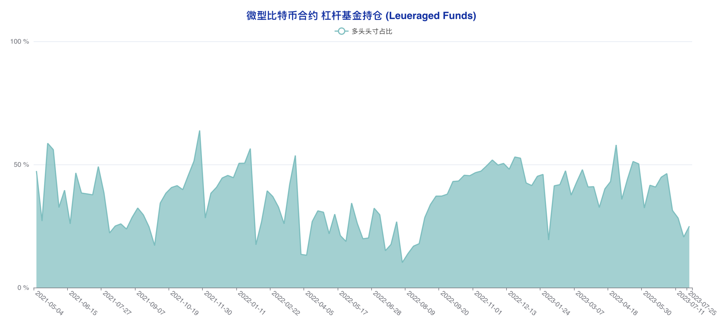
Task: Click the 50 % y-axis label
Action: pos(21,165)
